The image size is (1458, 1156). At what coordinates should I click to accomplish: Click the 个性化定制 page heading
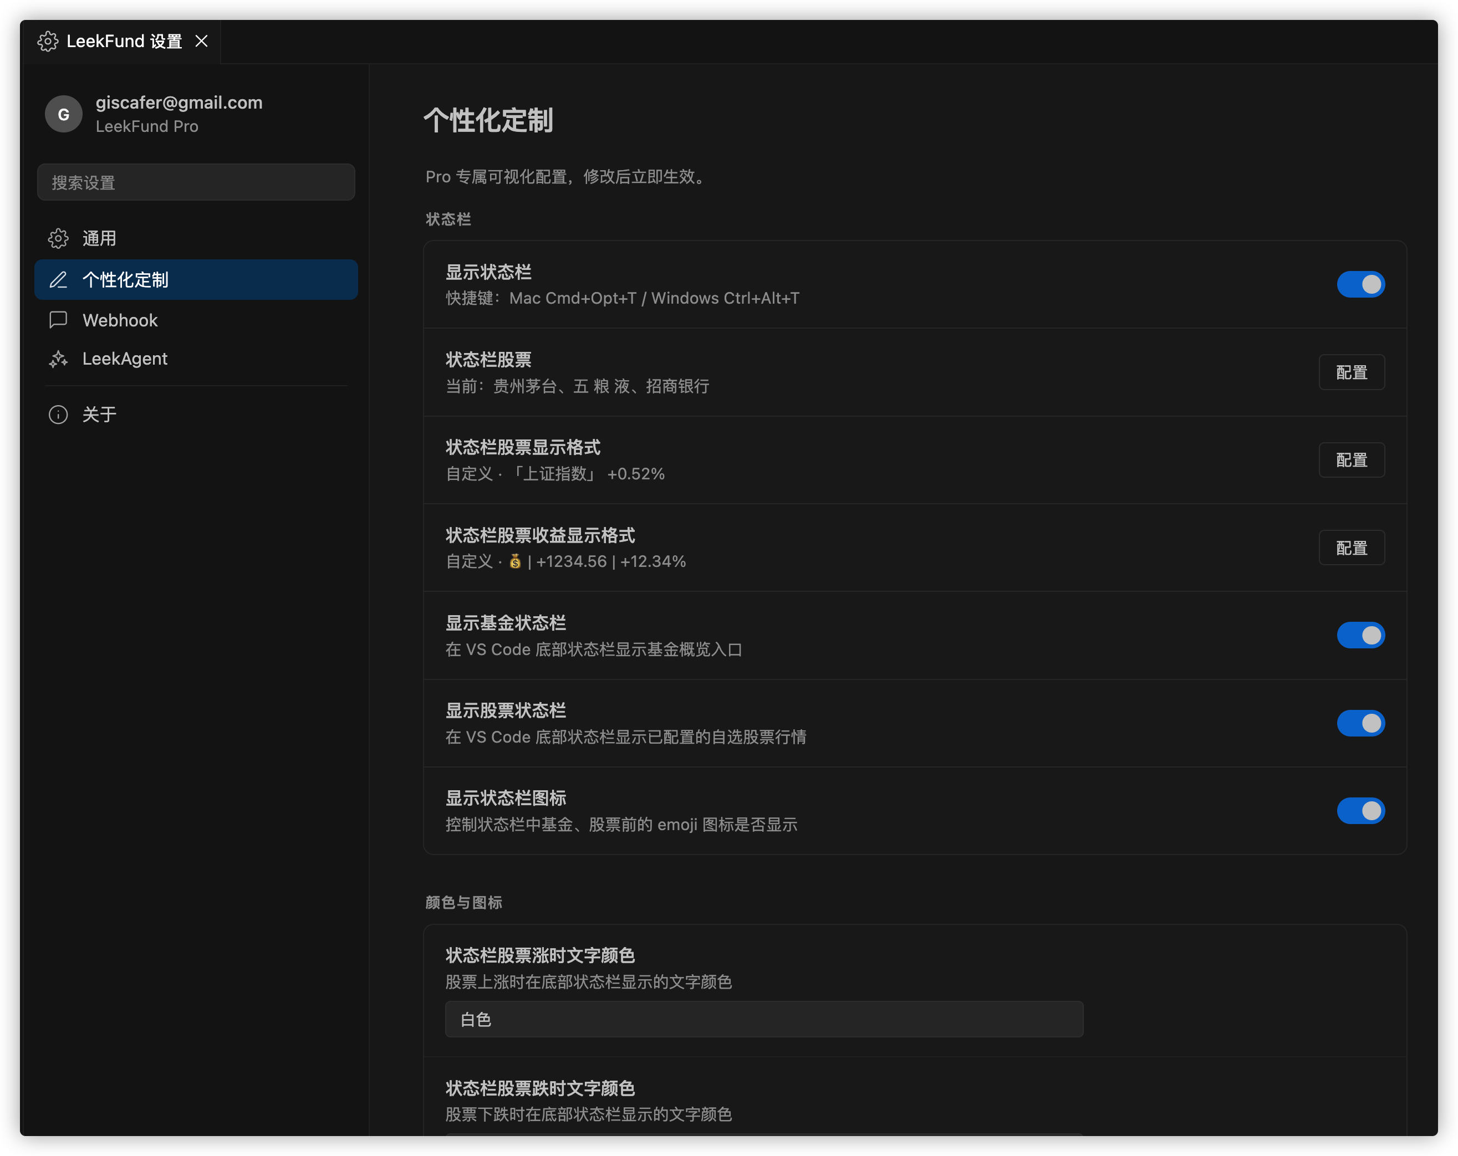point(488,120)
